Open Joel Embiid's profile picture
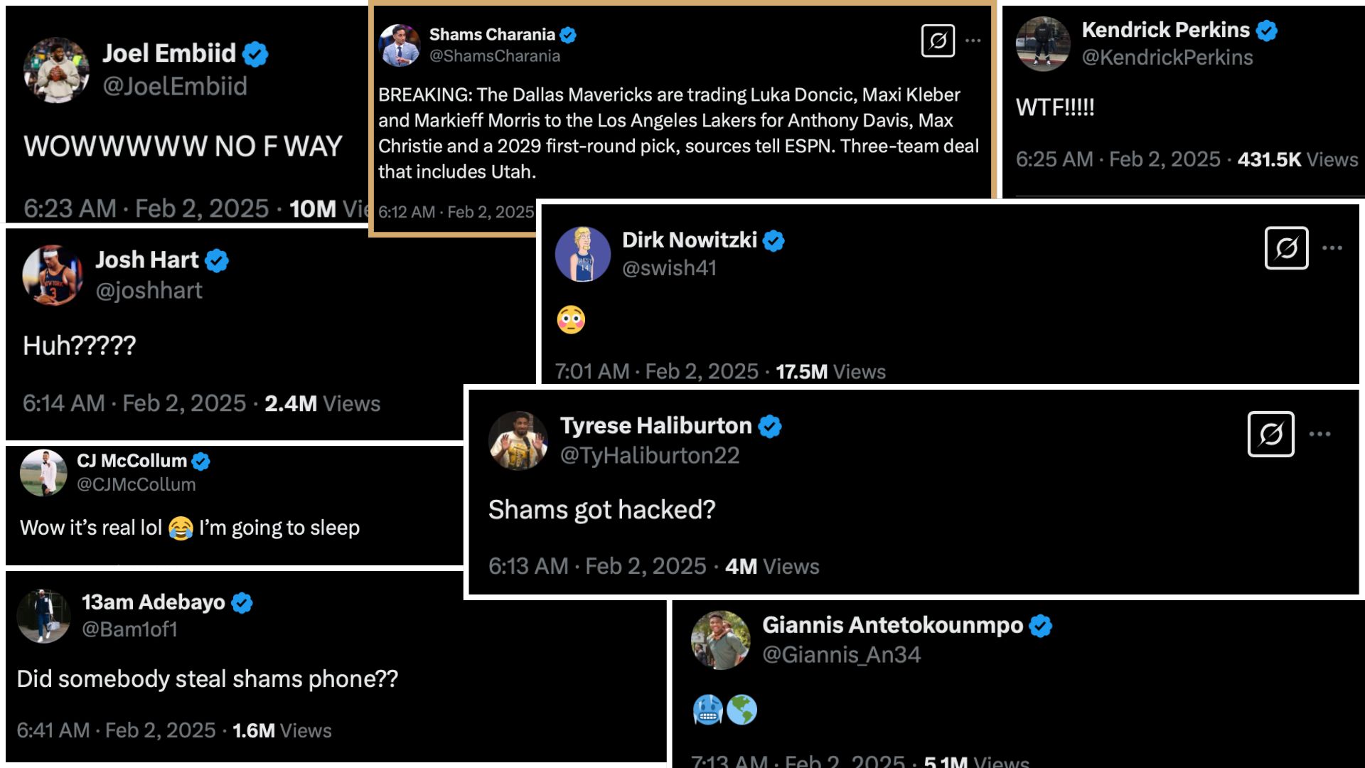 (56, 70)
